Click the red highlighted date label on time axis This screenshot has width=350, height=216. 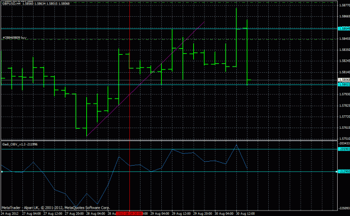pyautogui.click(x=129, y=214)
